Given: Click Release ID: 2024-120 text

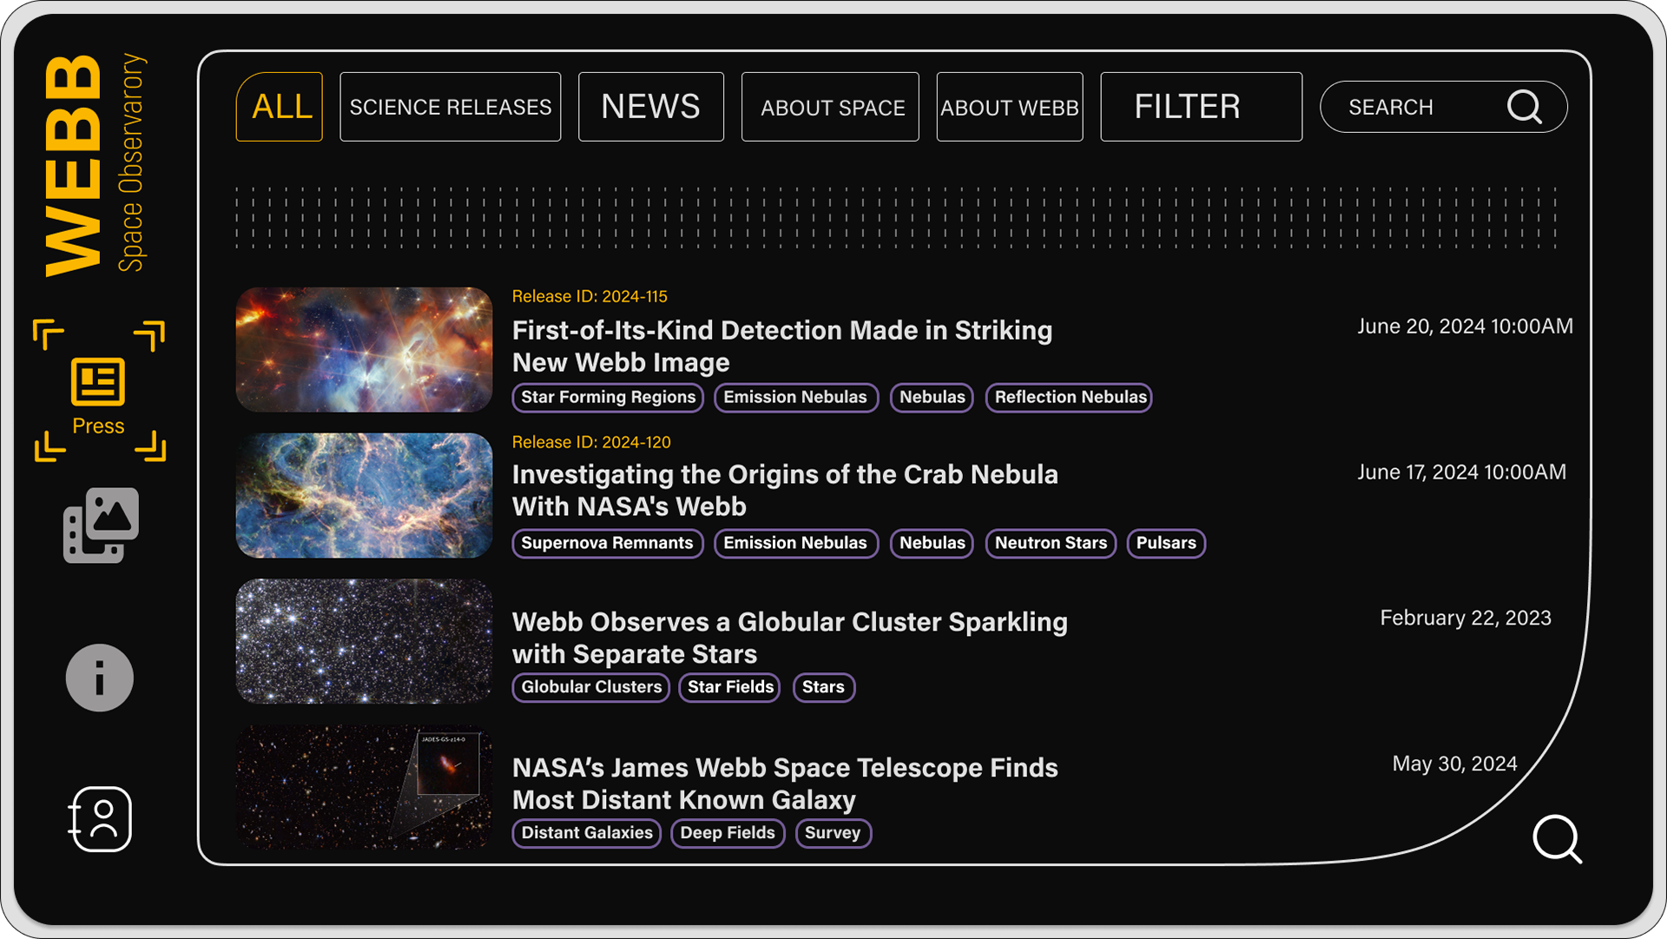Looking at the screenshot, I should click(591, 442).
